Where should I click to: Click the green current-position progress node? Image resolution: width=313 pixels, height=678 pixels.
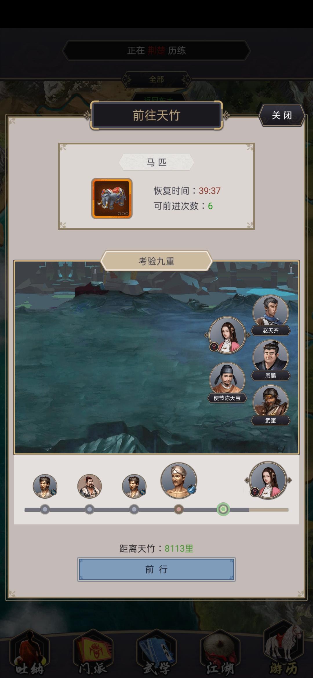pyautogui.click(x=223, y=509)
